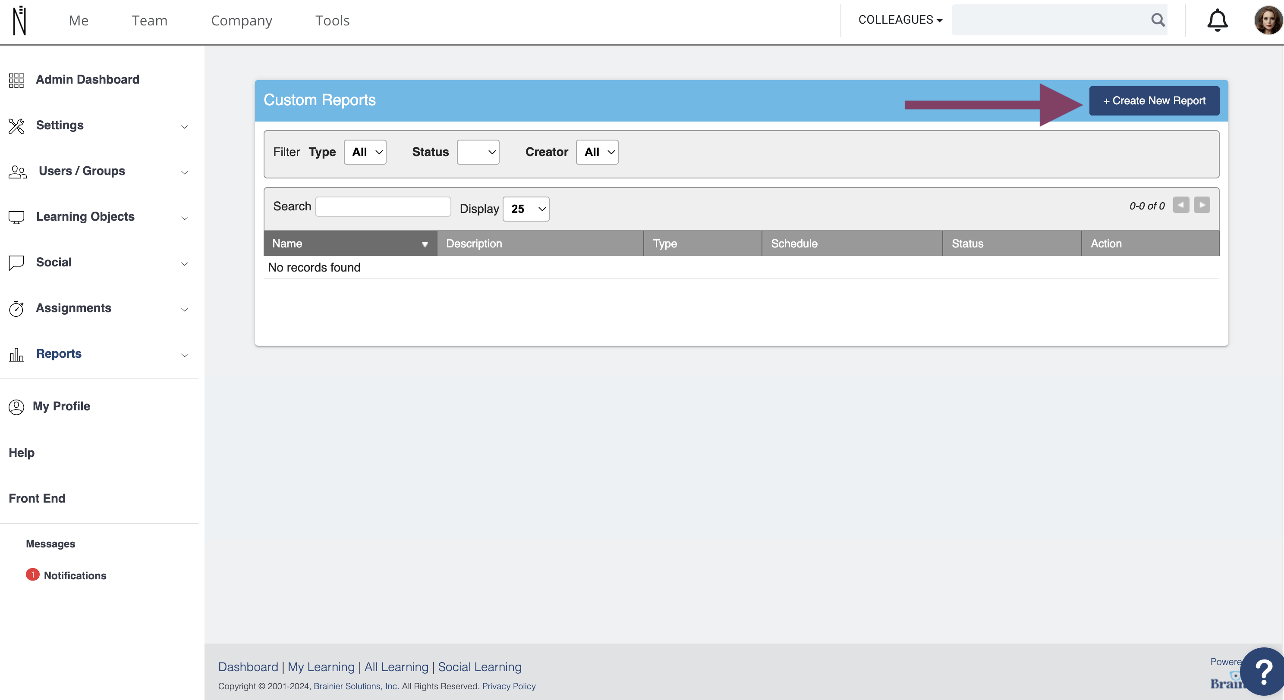Click the Status column header

tap(1012, 244)
